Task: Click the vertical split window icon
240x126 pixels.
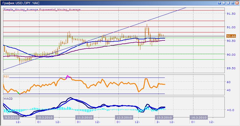Action: click(x=224, y=3)
